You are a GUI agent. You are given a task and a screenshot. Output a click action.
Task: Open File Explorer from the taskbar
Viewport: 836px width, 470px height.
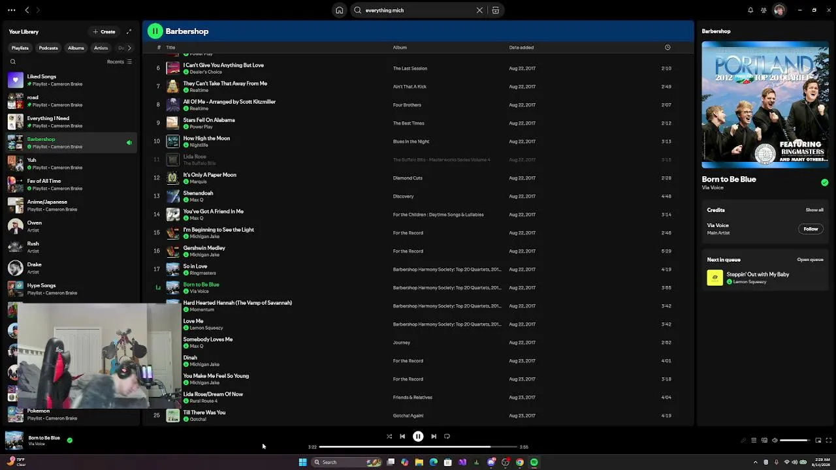click(x=419, y=462)
